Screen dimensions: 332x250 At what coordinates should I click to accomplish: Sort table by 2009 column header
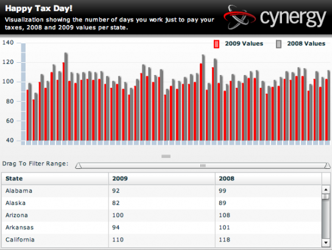[x=162, y=179]
